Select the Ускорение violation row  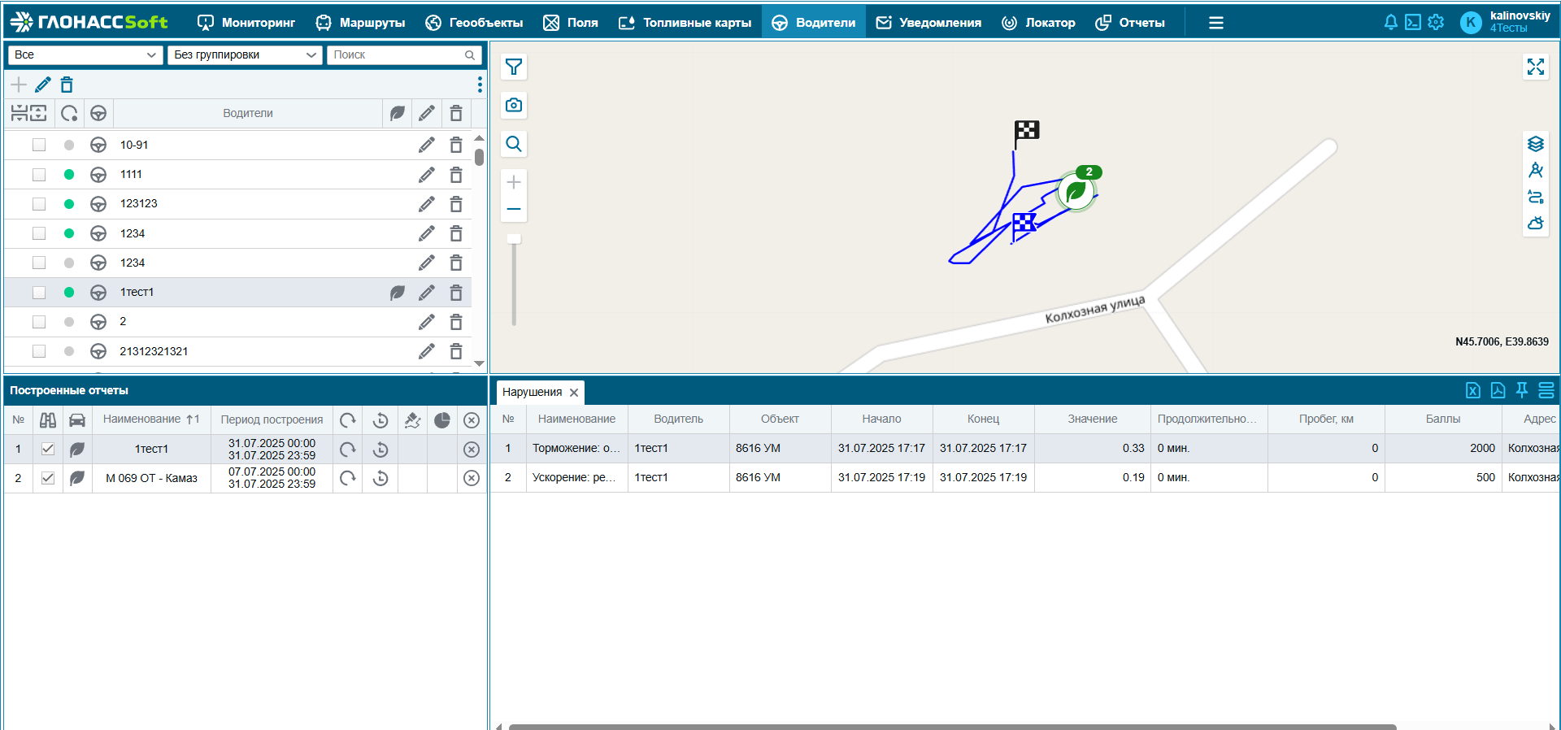pos(1025,478)
